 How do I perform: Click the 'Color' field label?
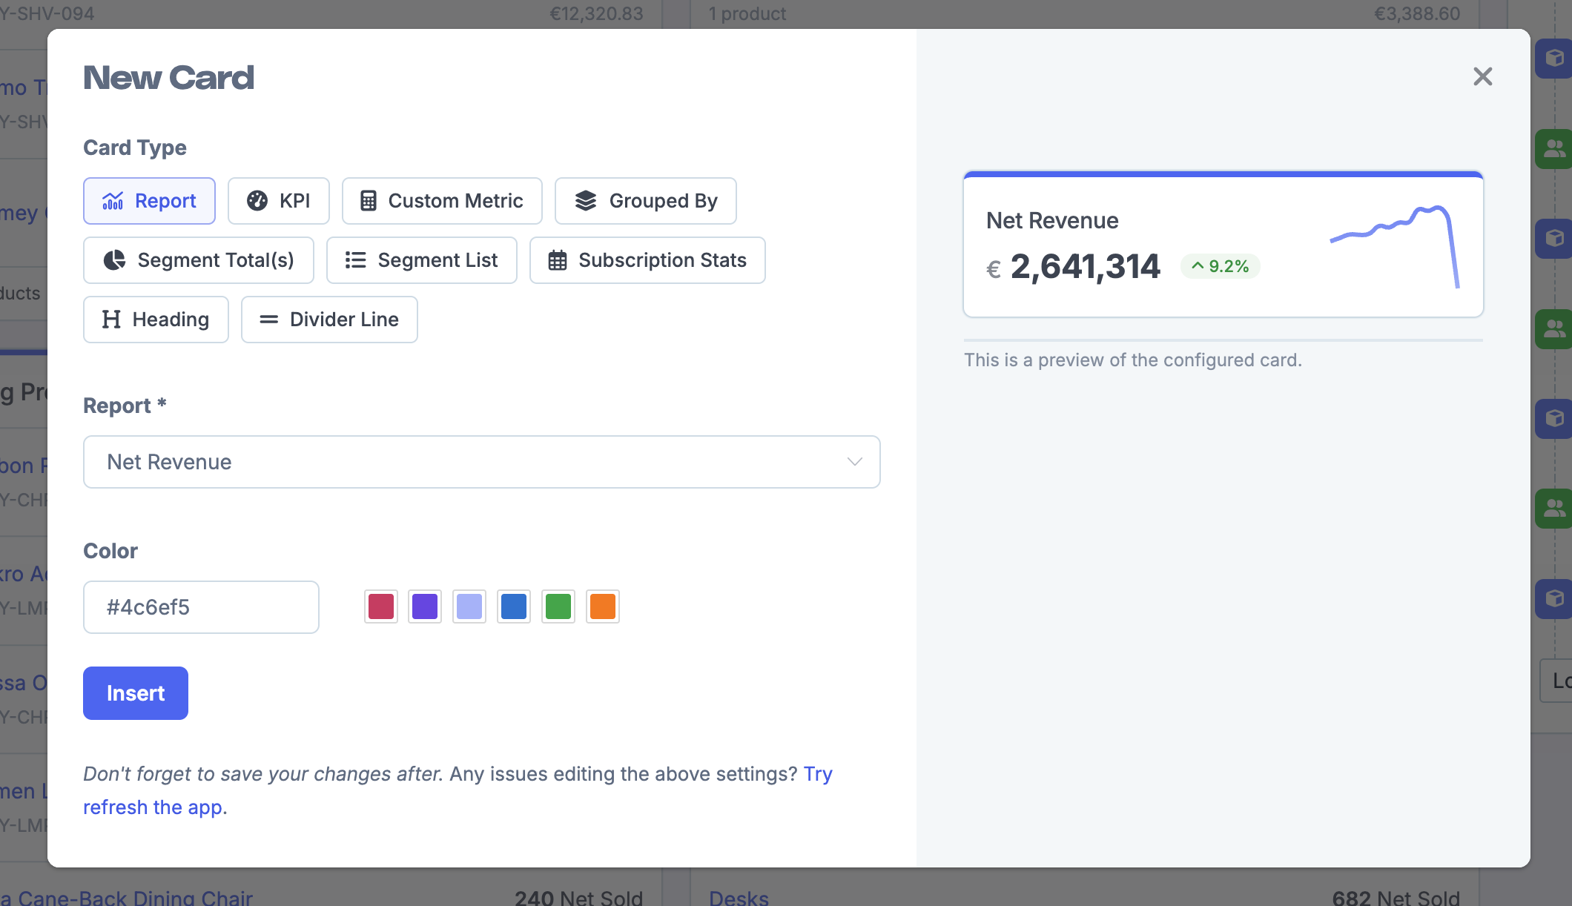[110, 551]
